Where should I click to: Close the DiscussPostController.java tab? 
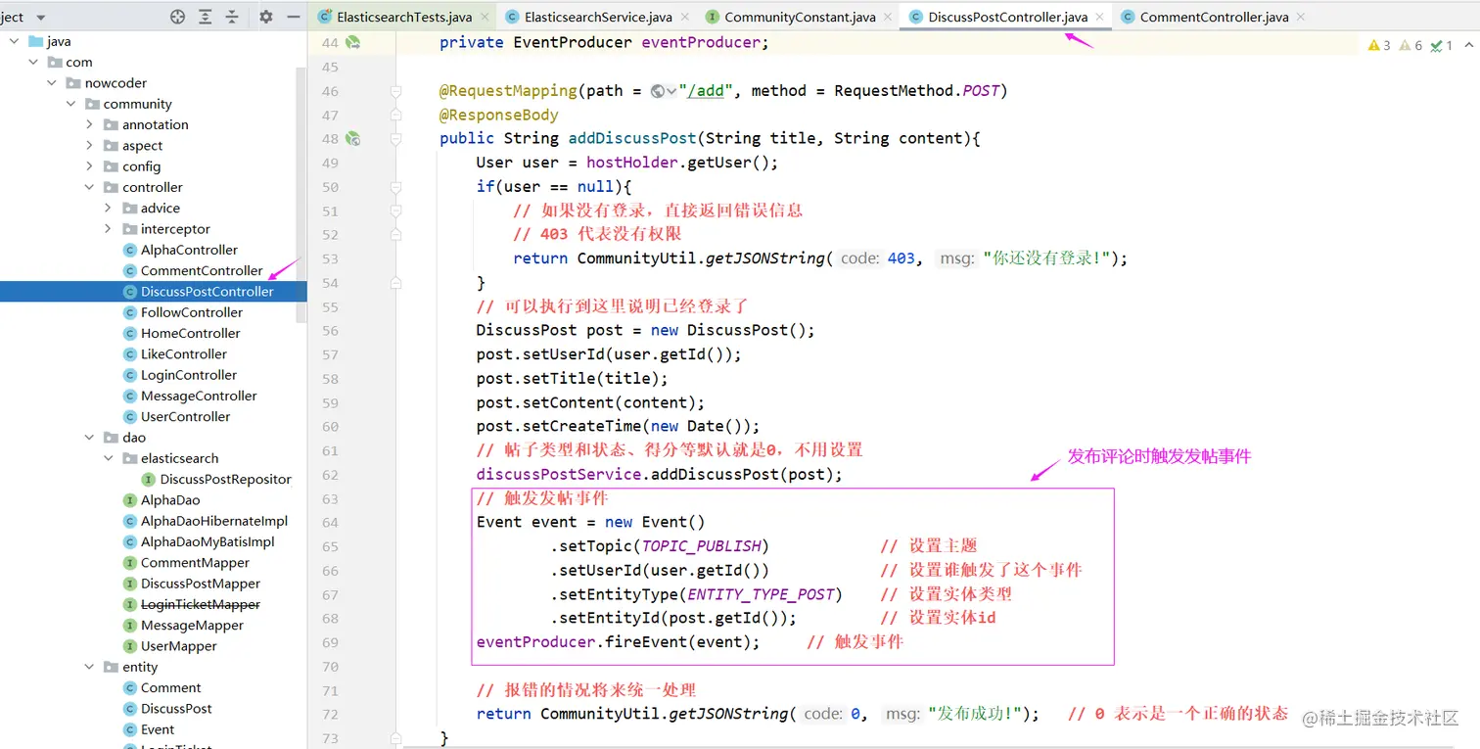(1099, 17)
